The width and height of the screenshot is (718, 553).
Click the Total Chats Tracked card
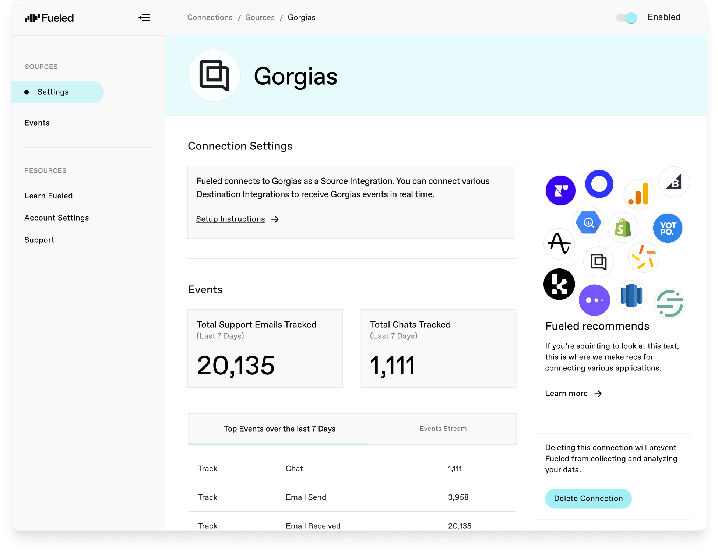[439, 348]
